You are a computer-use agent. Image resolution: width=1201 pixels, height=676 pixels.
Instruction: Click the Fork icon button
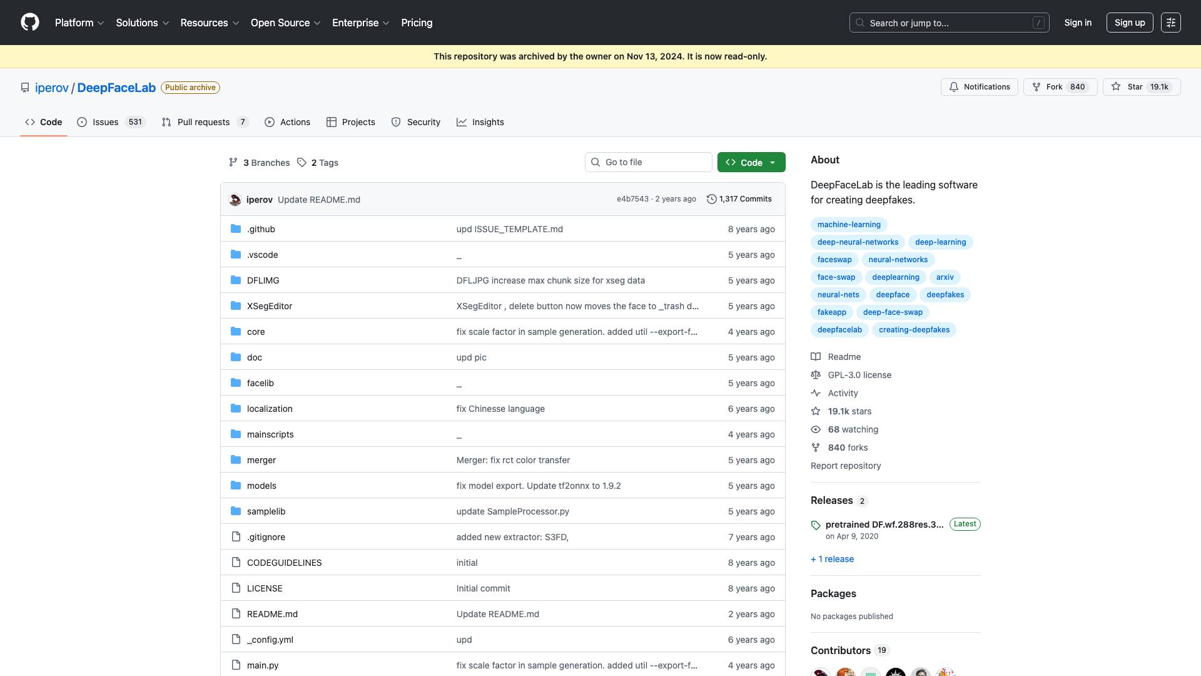[x=1036, y=87]
